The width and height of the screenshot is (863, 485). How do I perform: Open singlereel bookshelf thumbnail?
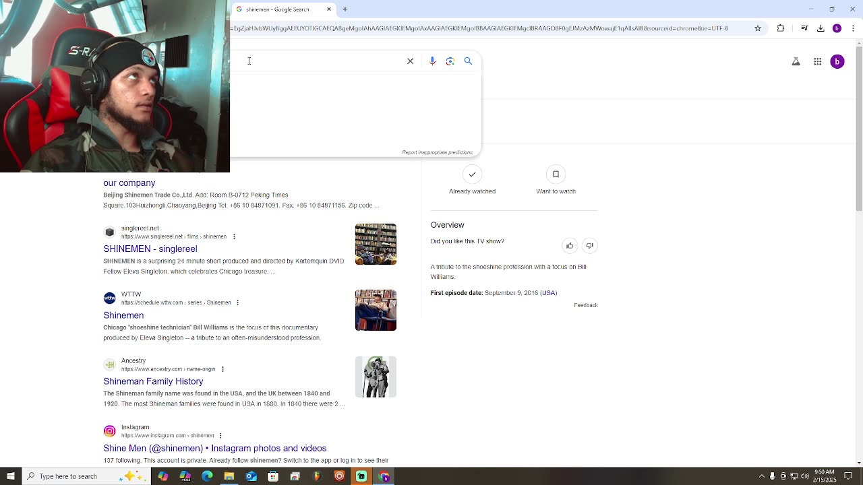tap(376, 244)
